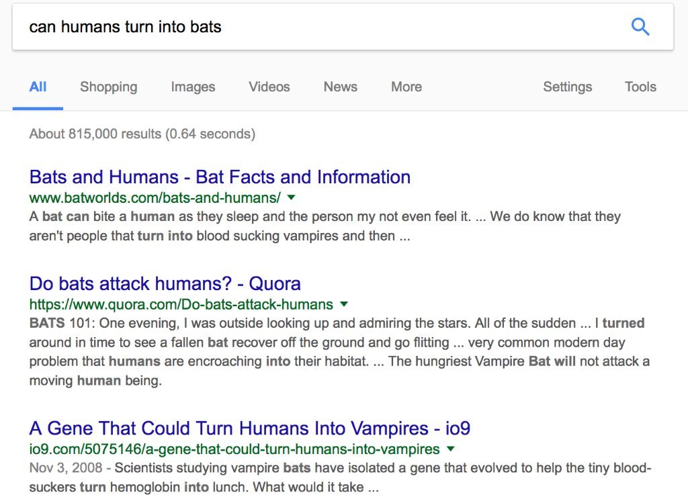688x497 pixels.
Task: Open 'Do bats attack humans? - Quora' result
Action: click(x=165, y=283)
